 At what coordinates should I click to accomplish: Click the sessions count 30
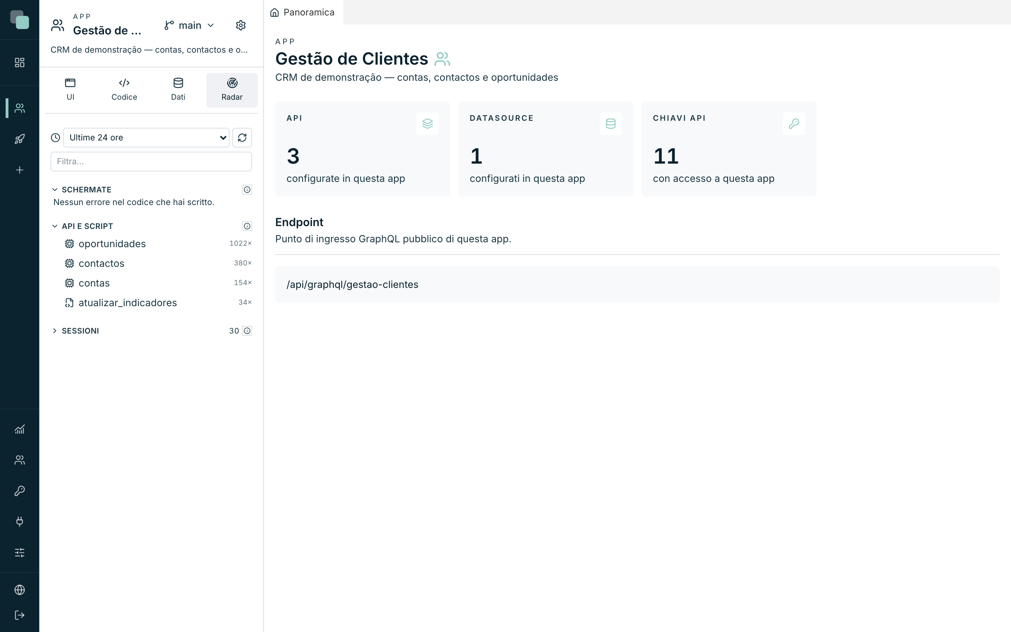[x=234, y=331]
